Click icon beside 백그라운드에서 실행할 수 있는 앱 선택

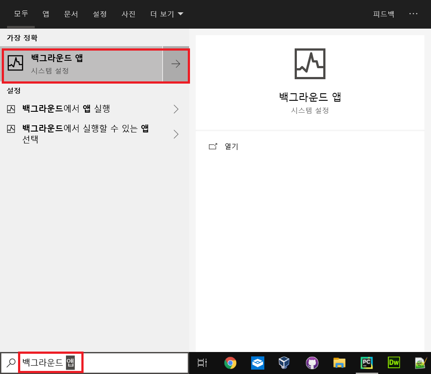(x=11, y=128)
